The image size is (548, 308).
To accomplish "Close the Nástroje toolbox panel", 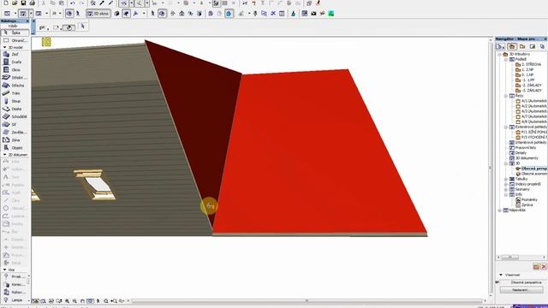I will click(27, 21).
